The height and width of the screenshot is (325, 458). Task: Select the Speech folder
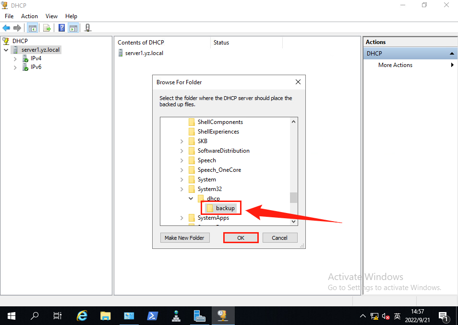pyautogui.click(x=207, y=160)
